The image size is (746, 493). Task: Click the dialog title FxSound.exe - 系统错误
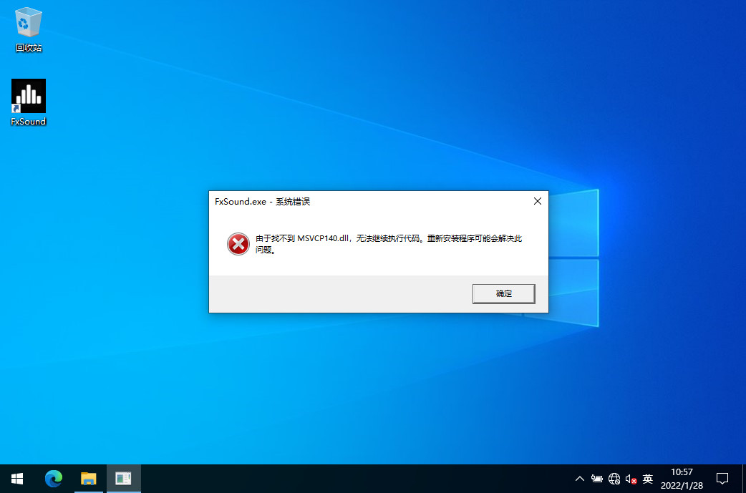262,202
